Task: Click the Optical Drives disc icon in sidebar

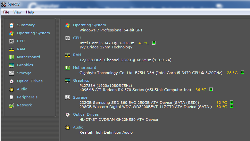Action: click(x=12, y=81)
